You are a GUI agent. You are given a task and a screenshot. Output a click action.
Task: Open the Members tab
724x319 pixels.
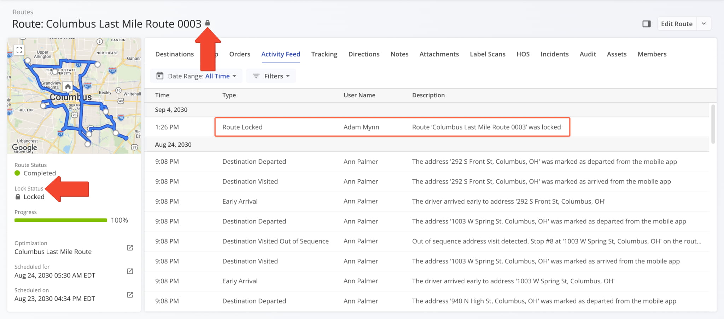(652, 54)
